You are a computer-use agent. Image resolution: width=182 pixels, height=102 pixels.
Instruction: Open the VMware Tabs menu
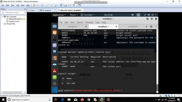pos(22,5)
